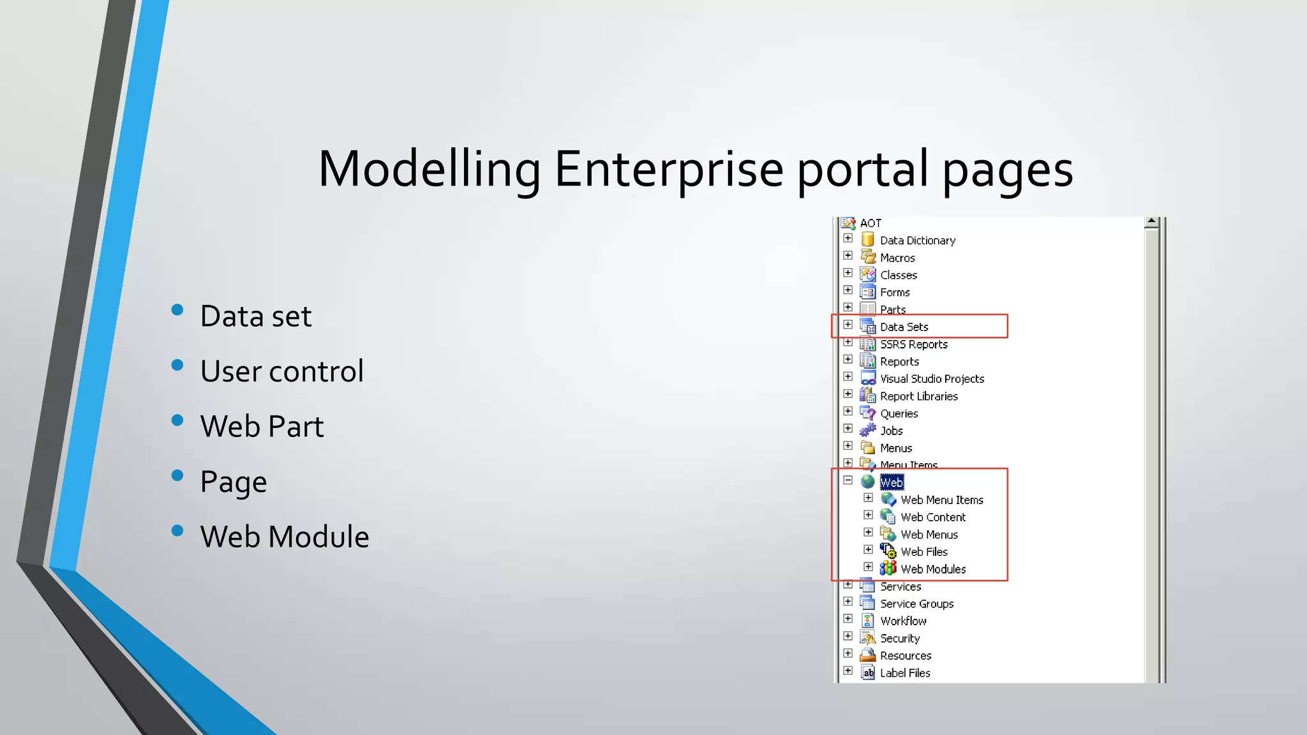Click the Parts node icon
Image resolution: width=1307 pixels, height=735 pixels.
point(868,309)
